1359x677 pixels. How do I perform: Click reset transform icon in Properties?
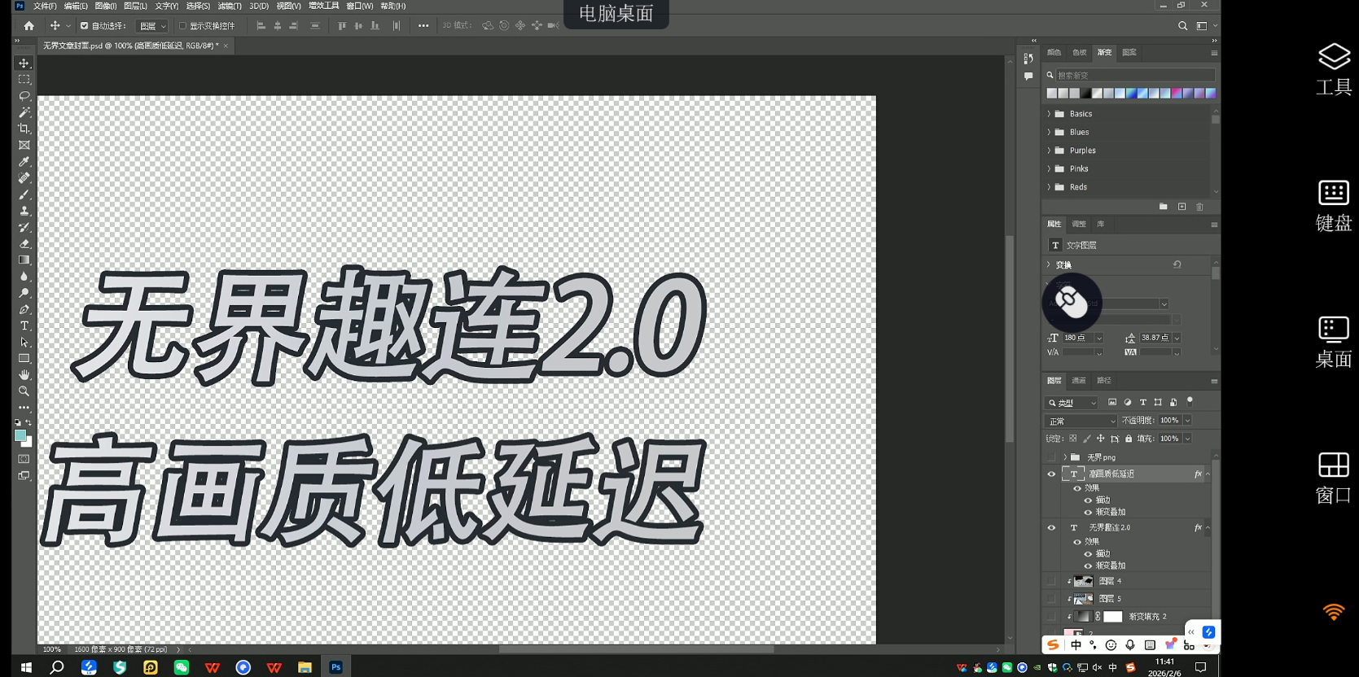click(1177, 264)
